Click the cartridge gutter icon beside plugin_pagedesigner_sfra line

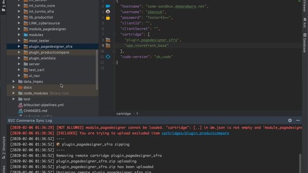click(108, 40)
